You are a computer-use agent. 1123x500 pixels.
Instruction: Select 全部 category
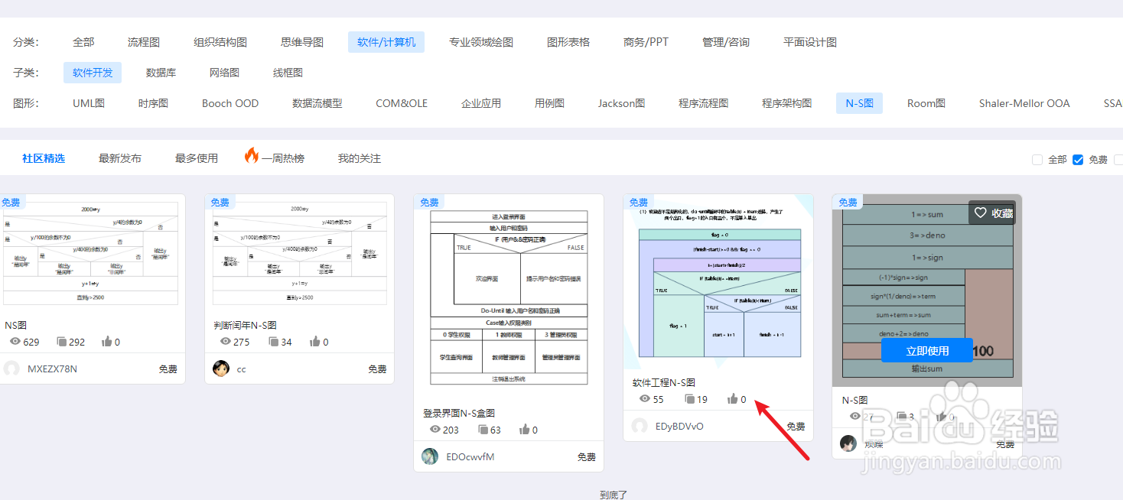[x=83, y=42]
